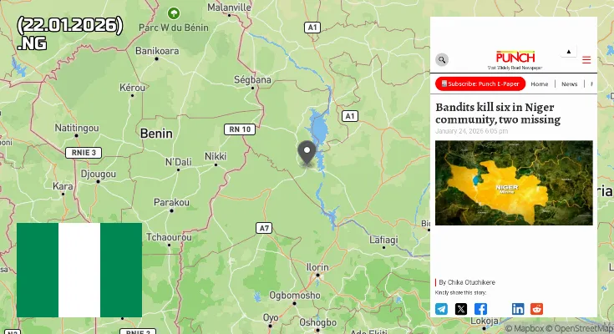Image resolution: width=614 pixels, height=334 pixels.
Task: Click the Nigerian flag image
Action: pos(79,271)
